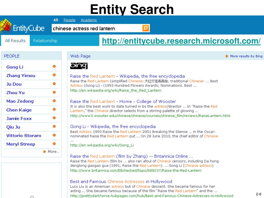Open the College of Wooster result title

point(123,102)
